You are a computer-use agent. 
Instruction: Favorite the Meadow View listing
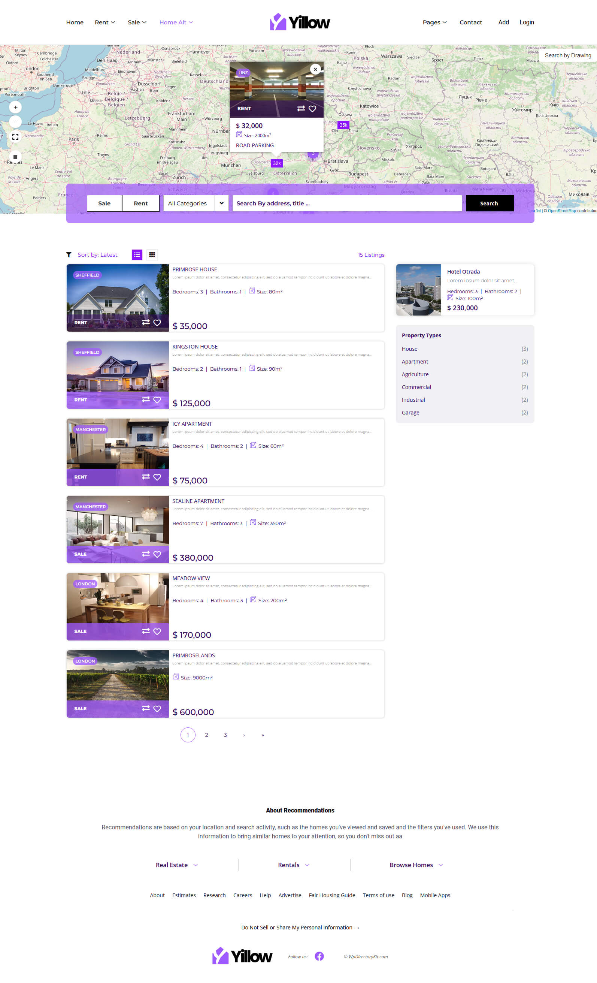[157, 631]
